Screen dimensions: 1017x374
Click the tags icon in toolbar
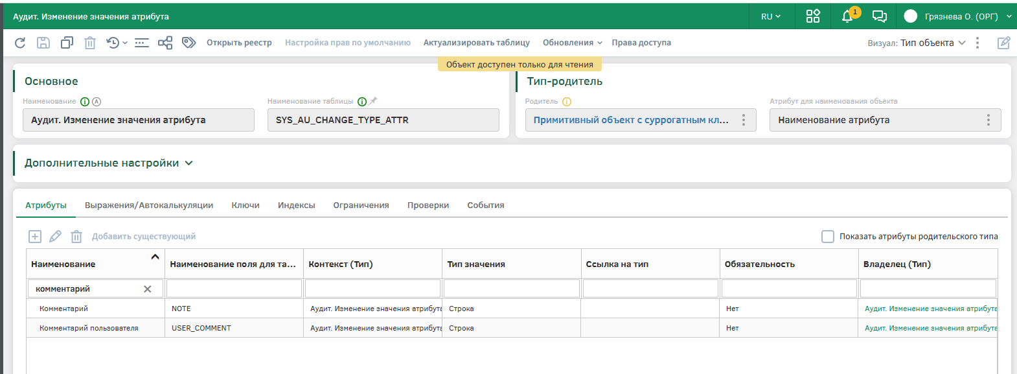coord(189,43)
